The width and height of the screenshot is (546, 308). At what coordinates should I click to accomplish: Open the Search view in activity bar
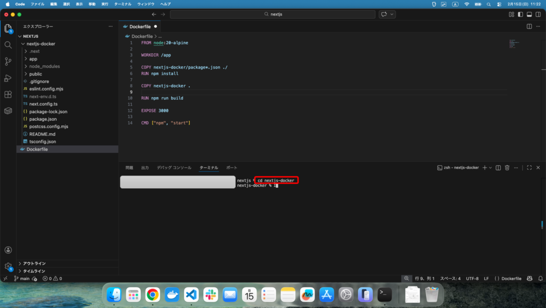(x=8, y=45)
